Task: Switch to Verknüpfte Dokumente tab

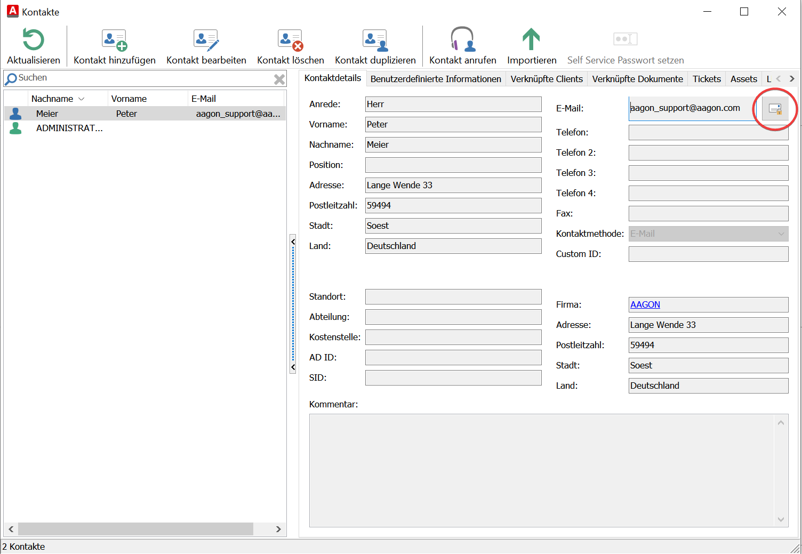Action: pos(637,79)
